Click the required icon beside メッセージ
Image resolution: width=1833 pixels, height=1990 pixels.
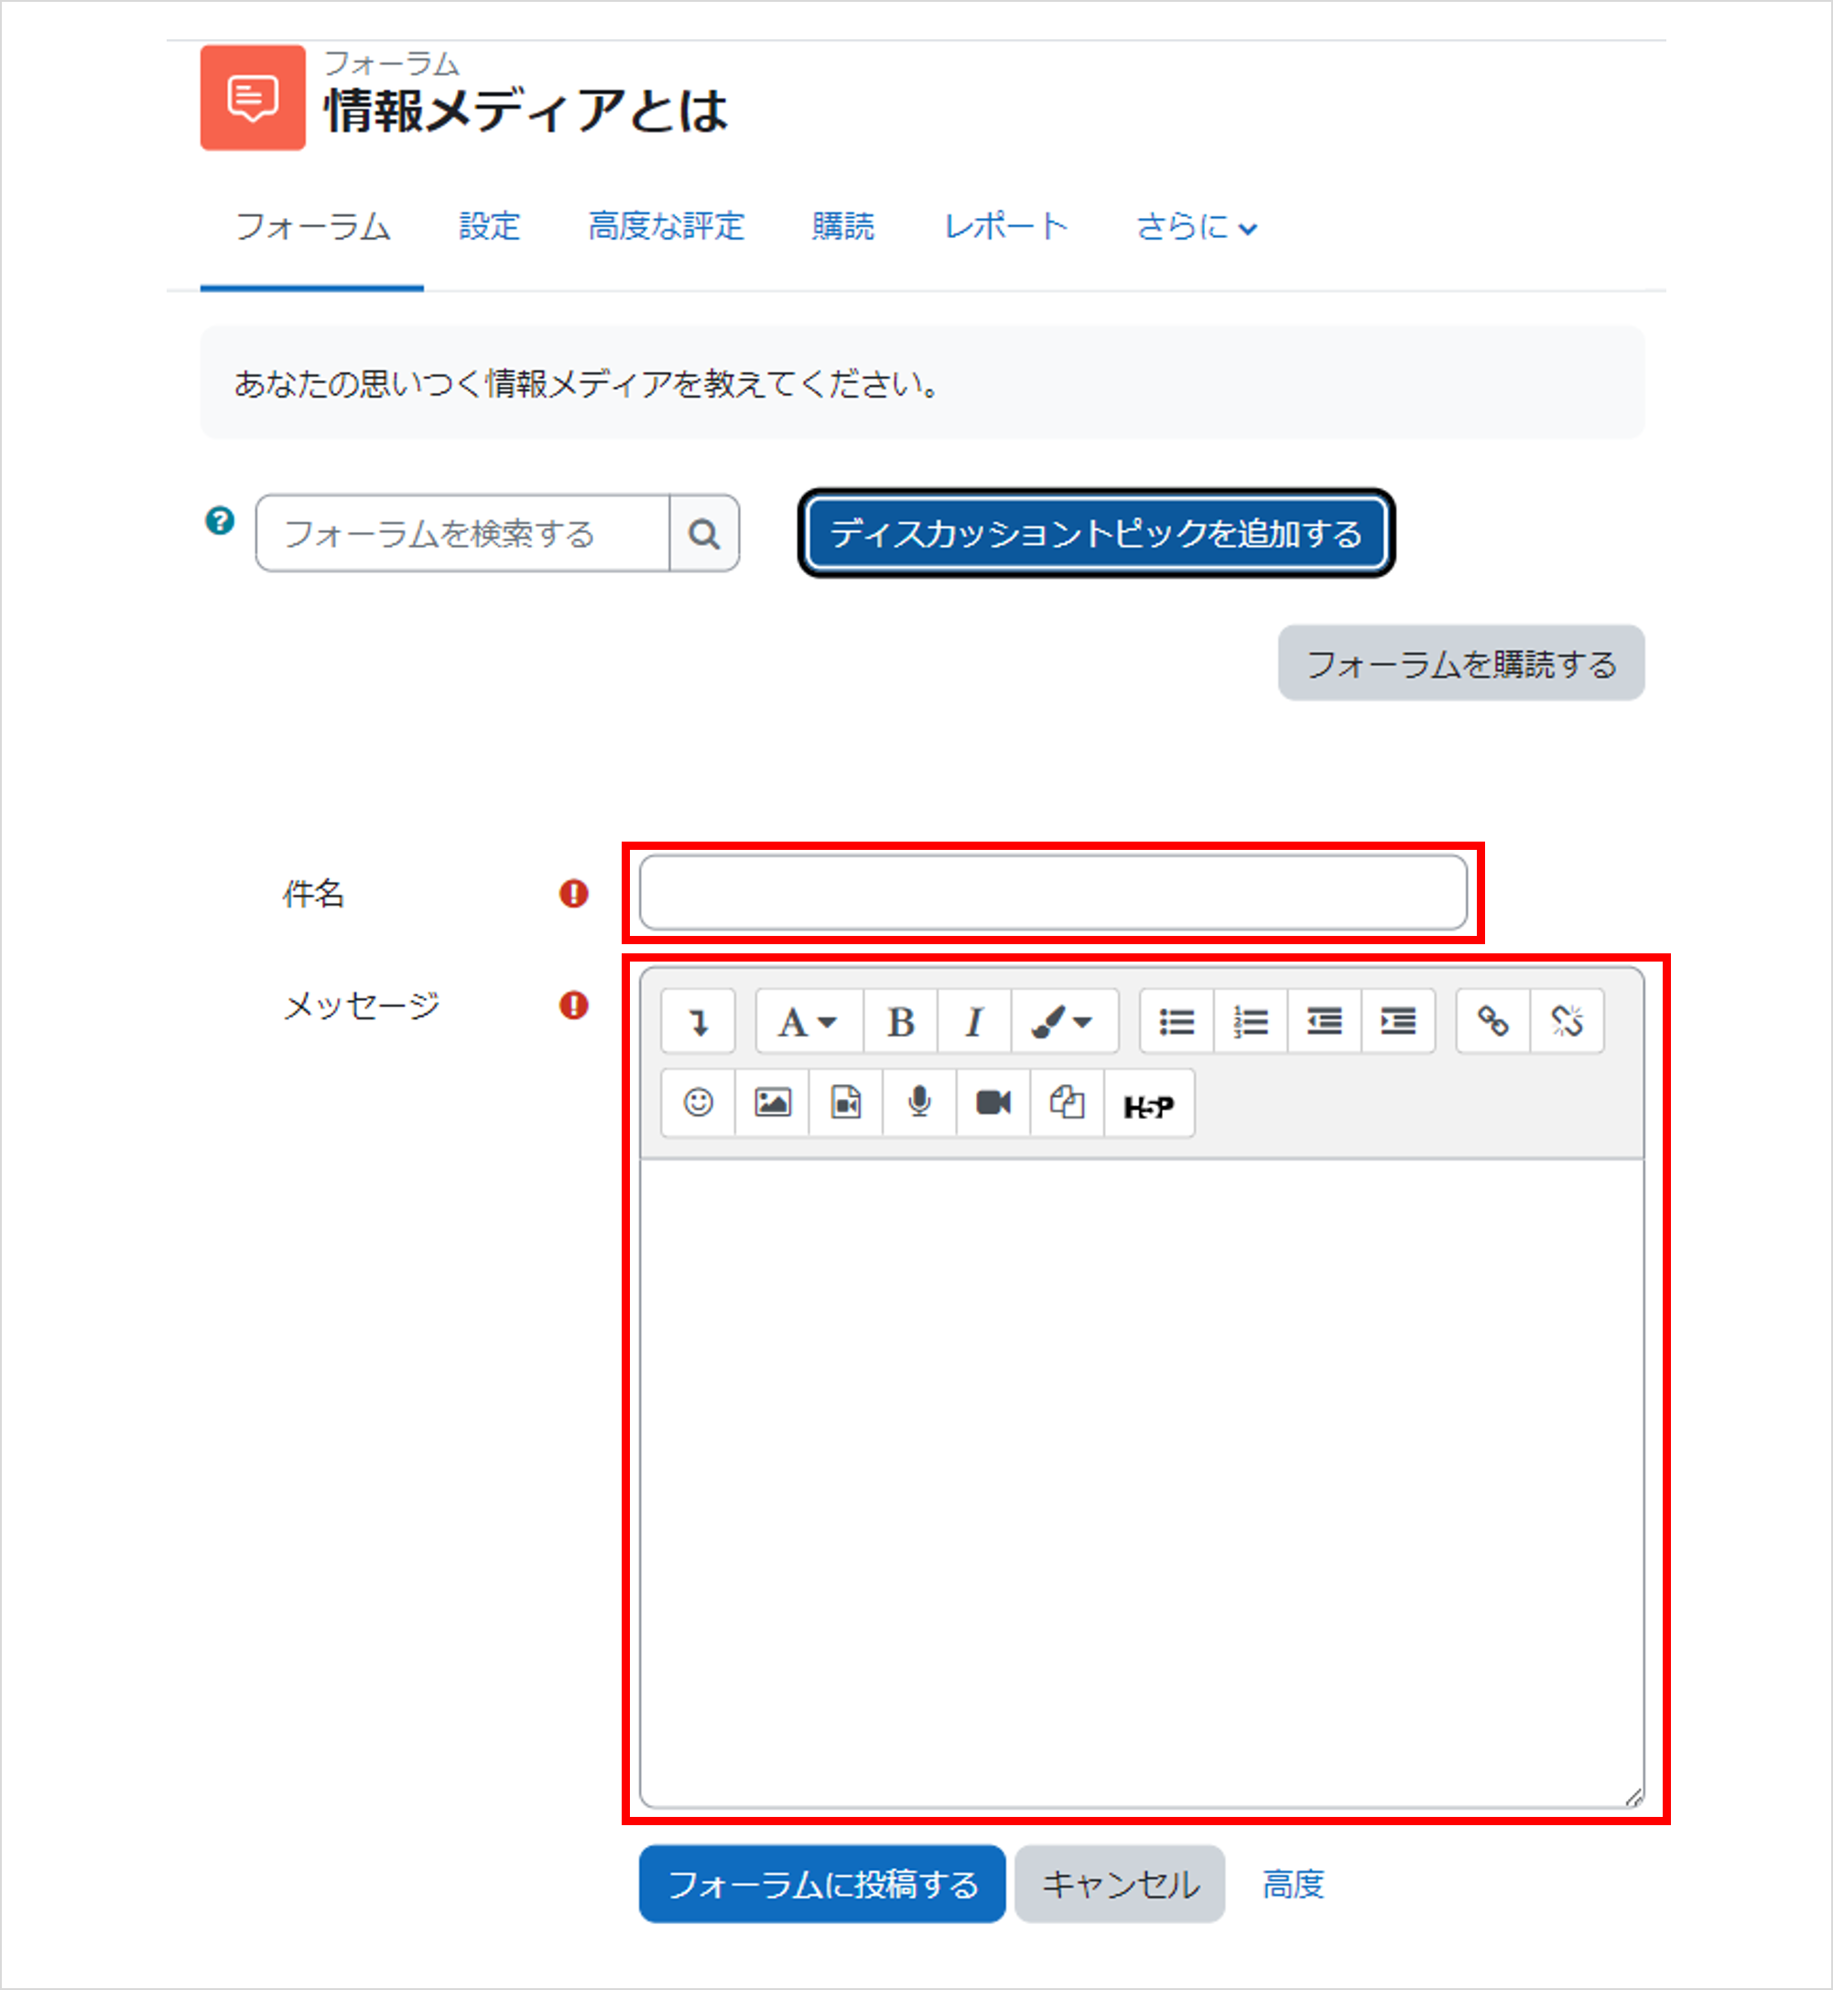pos(573,1005)
